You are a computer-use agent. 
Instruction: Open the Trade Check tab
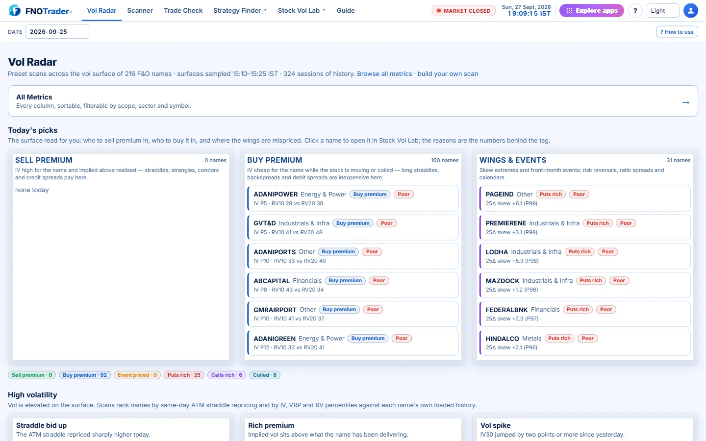(183, 10)
